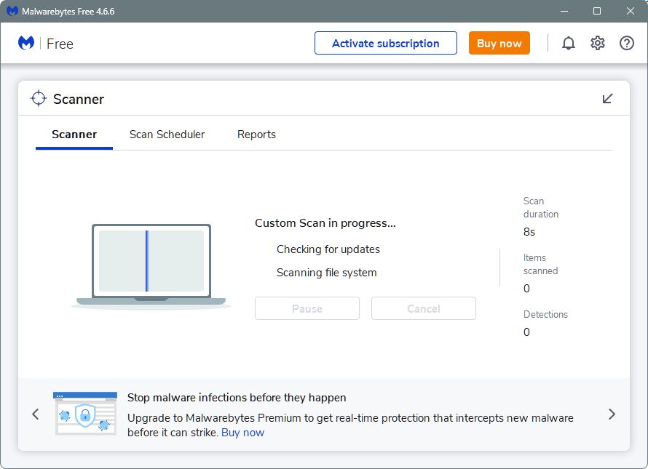648x469 pixels.
Task: Click the laptop scanning animation
Action: pyautogui.click(x=151, y=266)
